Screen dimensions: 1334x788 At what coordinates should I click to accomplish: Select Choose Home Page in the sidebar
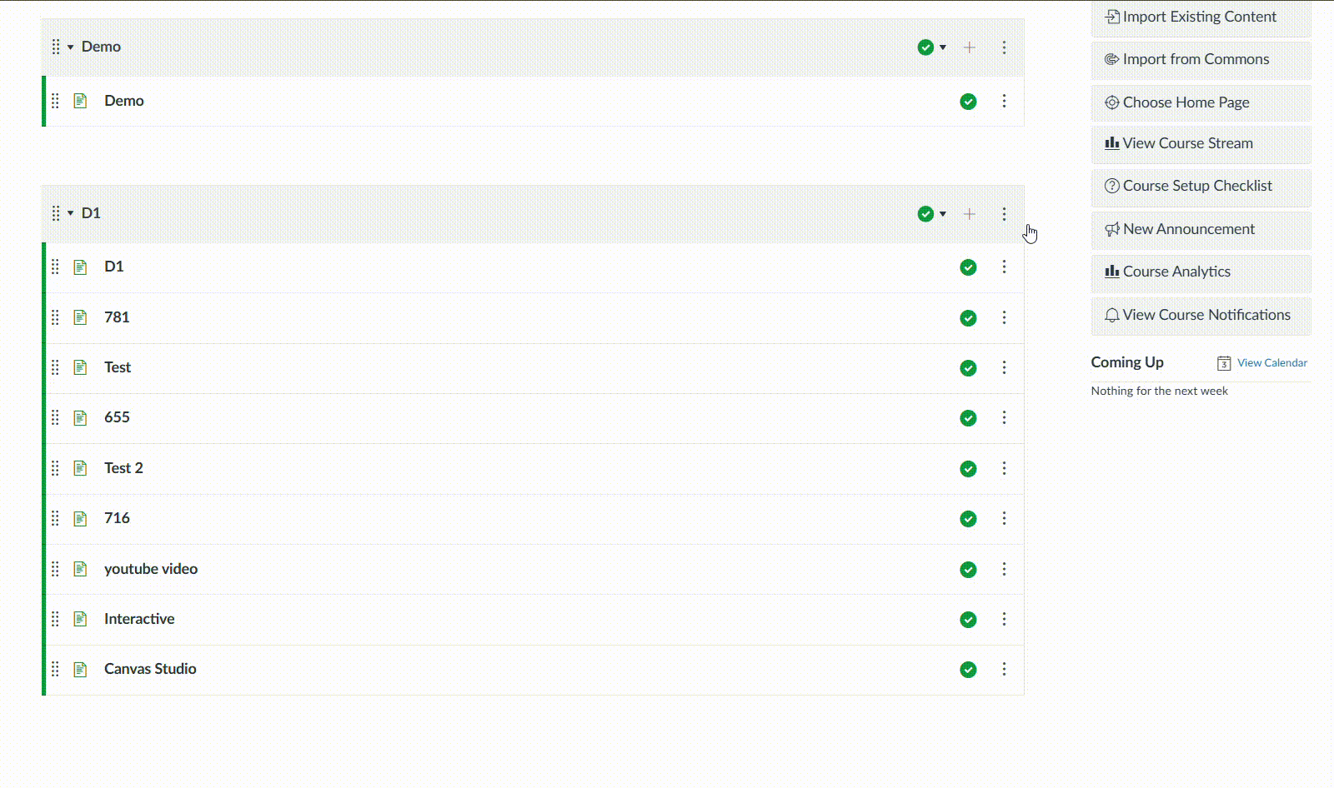point(1200,102)
